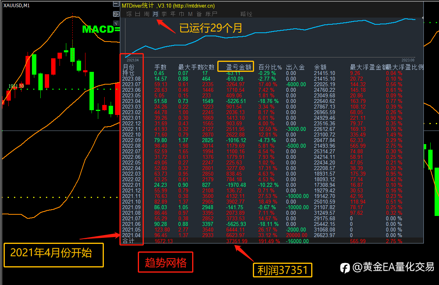This screenshot has height=285, width=439.
Task: Click the total profit 37351.99
Action: pos(237,241)
